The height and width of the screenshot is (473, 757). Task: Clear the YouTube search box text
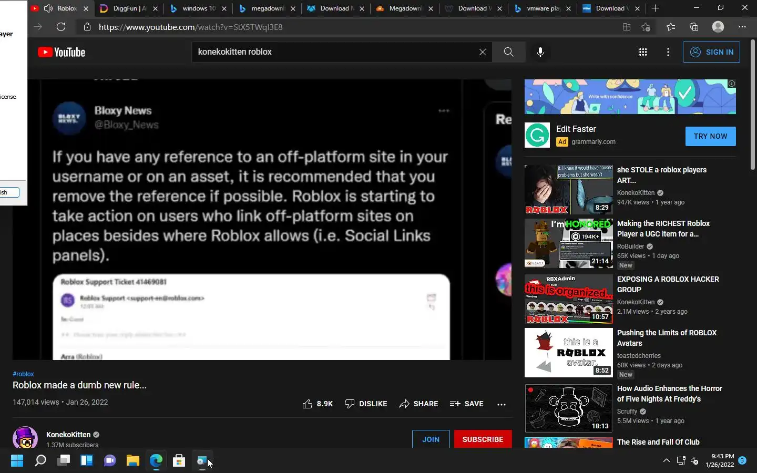(482, 52)
